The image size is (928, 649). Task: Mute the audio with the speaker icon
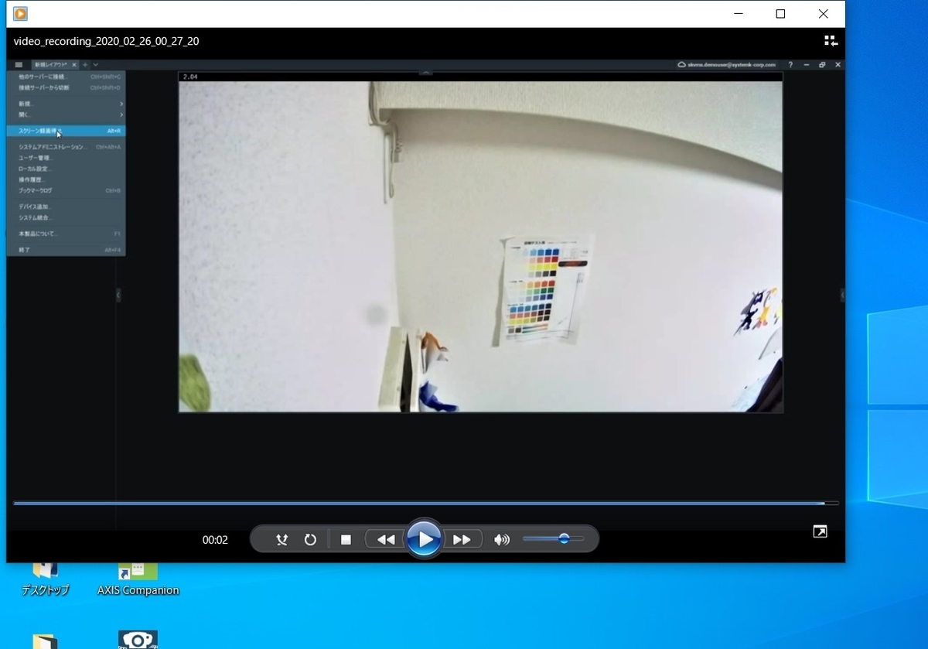coord(501,539)
